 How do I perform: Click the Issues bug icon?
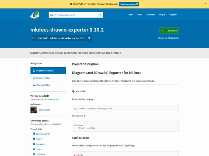tap(34, 149)
